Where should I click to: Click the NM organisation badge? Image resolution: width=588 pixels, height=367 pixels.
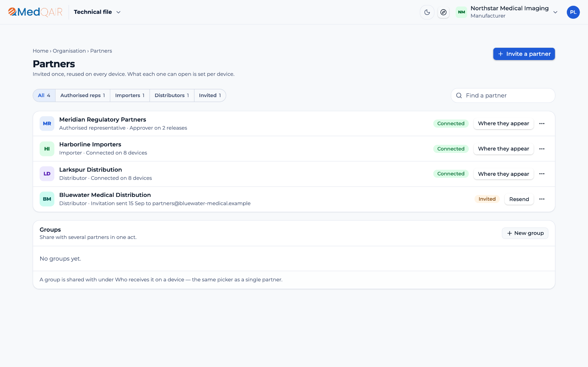point(462,12)
